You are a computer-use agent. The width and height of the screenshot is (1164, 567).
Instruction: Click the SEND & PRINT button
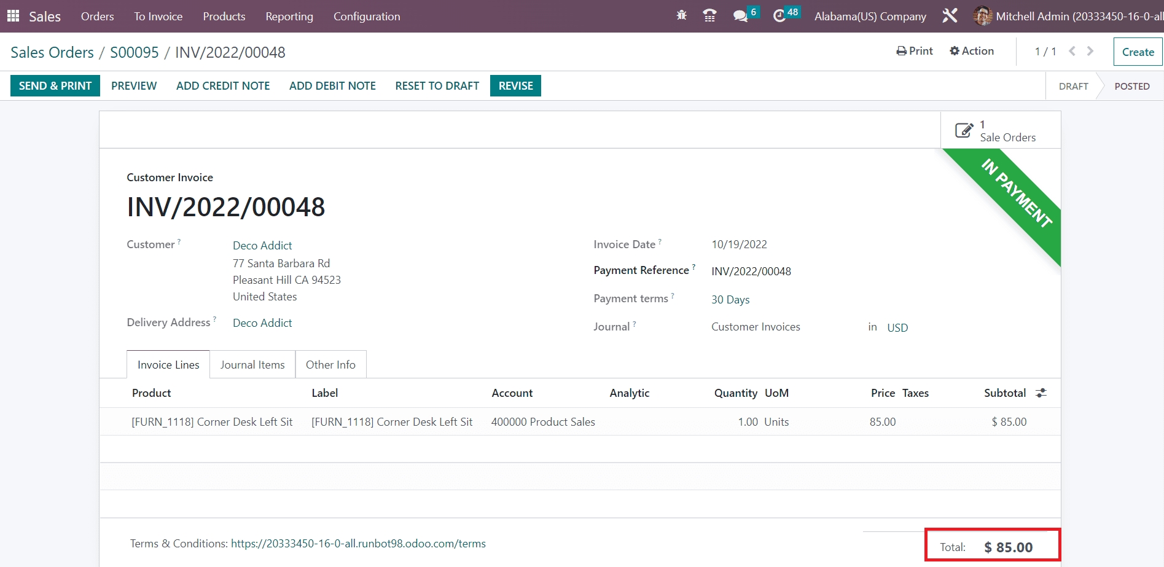coord(55,86)
